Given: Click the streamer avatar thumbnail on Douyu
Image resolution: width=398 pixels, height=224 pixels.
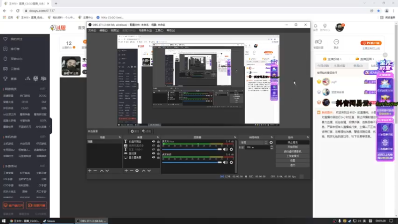Looking at the screenshot, I should click(x=71, y=66).
